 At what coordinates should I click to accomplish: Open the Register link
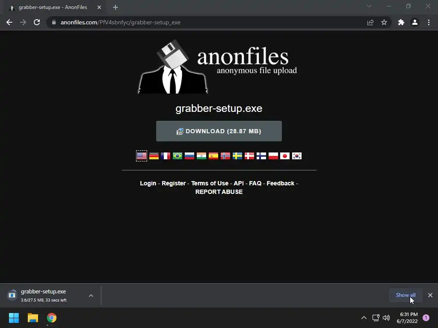click(x=174, y=183)
